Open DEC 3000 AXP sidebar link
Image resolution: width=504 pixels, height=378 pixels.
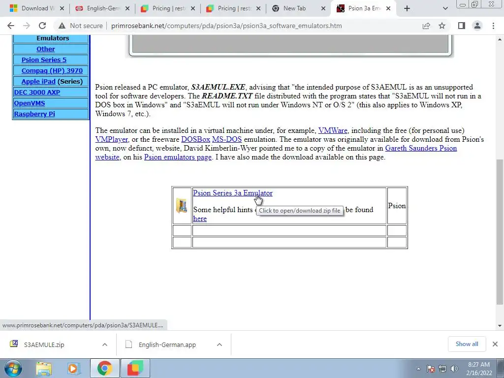pos(37,92)
